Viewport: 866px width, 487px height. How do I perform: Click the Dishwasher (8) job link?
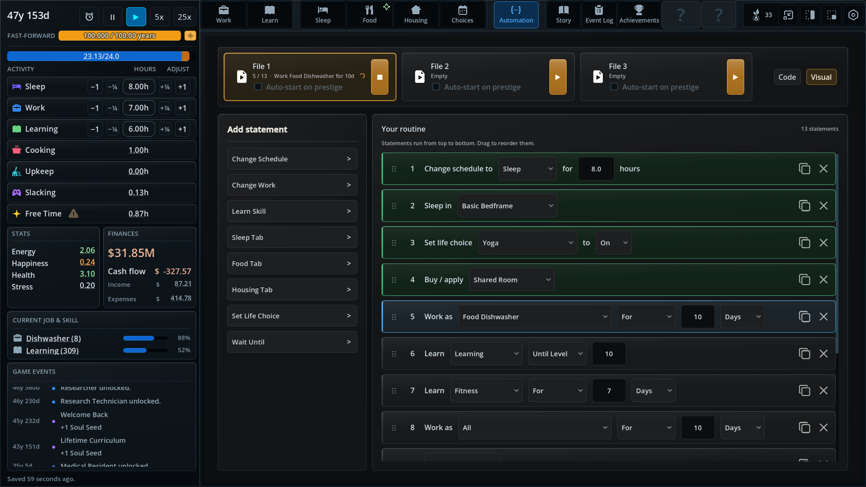(53, 338)
